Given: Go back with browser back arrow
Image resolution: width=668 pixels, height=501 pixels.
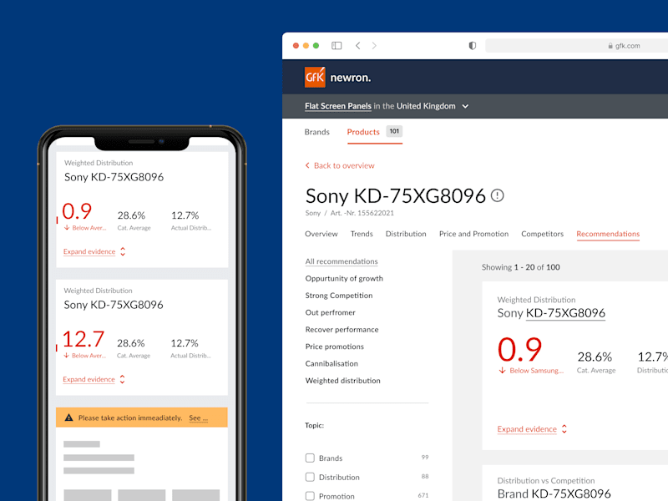Looking at the screenshot, I should 358,46.
